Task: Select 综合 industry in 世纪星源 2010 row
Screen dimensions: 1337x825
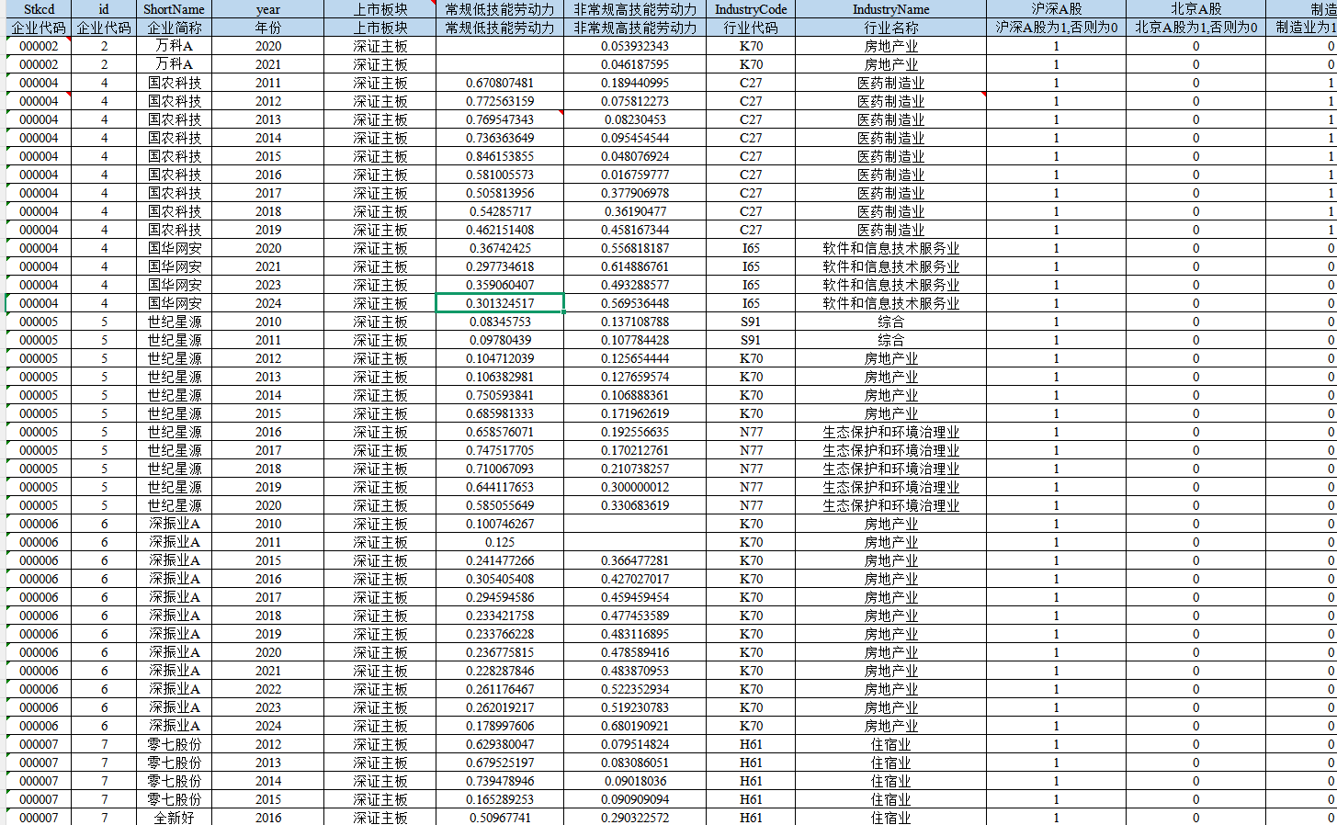Action: [x=890, y=322]
